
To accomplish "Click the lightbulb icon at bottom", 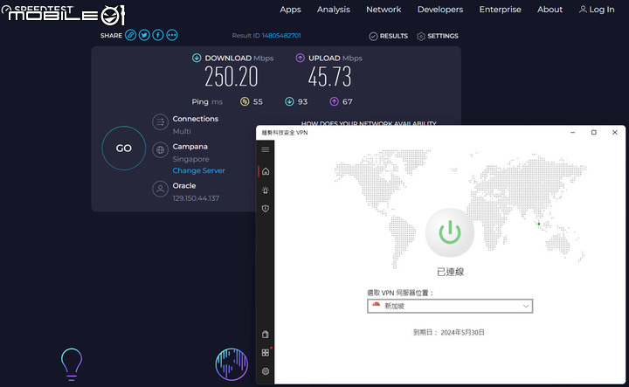I will coord(72,364).
